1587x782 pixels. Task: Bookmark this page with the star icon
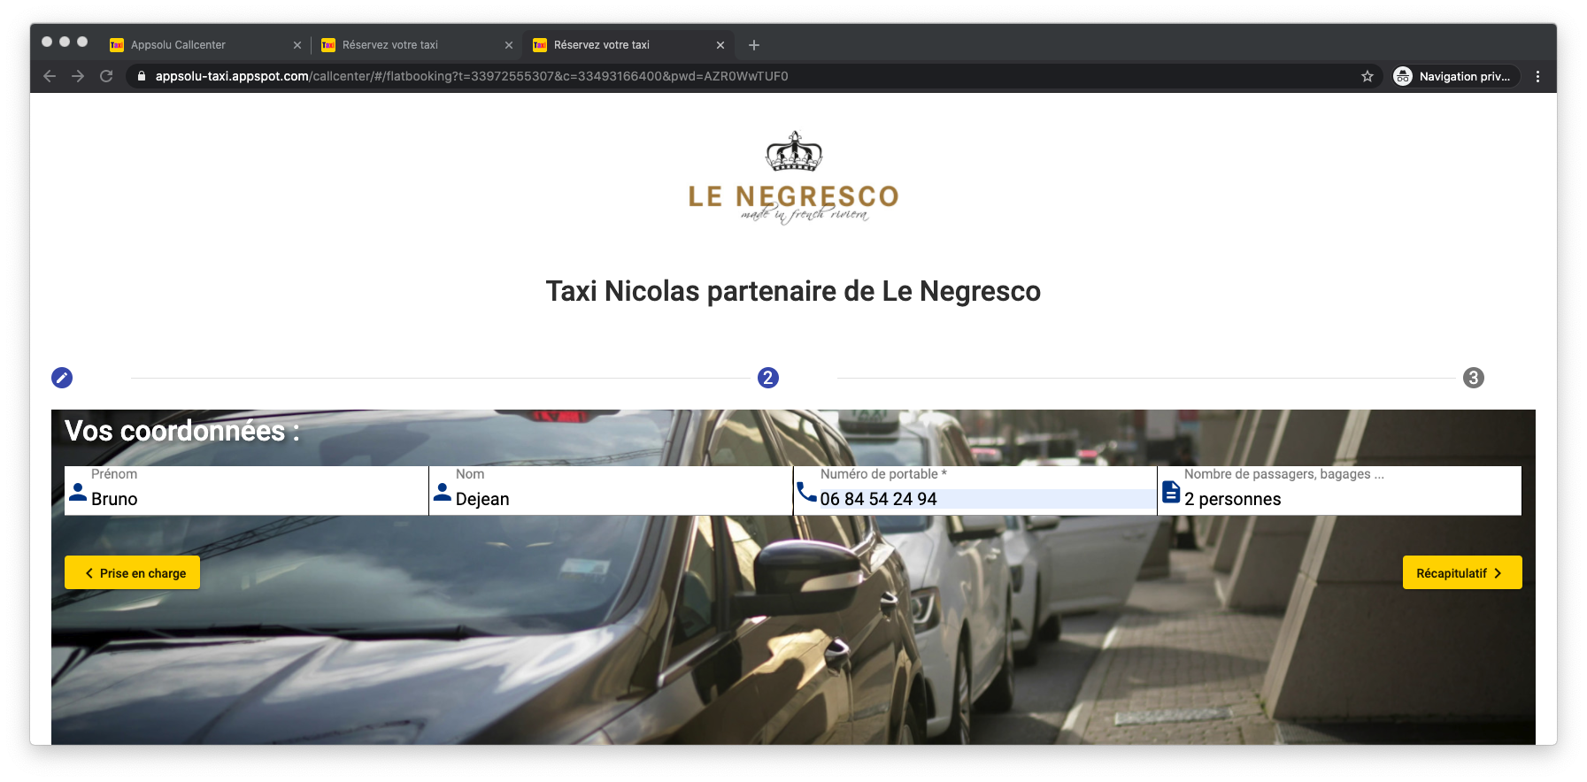pos(1367,76)
